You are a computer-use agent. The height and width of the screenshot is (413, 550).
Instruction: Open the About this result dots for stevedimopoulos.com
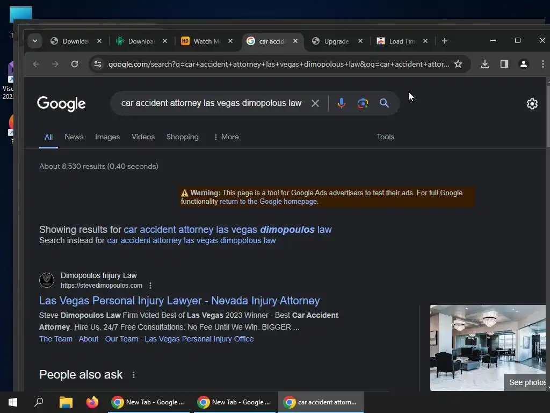[150, 286]
